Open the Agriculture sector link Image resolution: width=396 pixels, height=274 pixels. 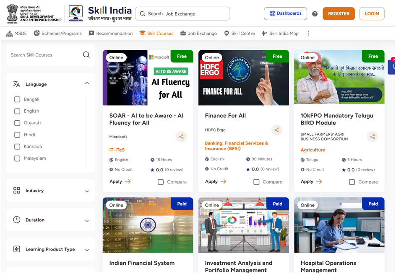click(x=313, y=150)
